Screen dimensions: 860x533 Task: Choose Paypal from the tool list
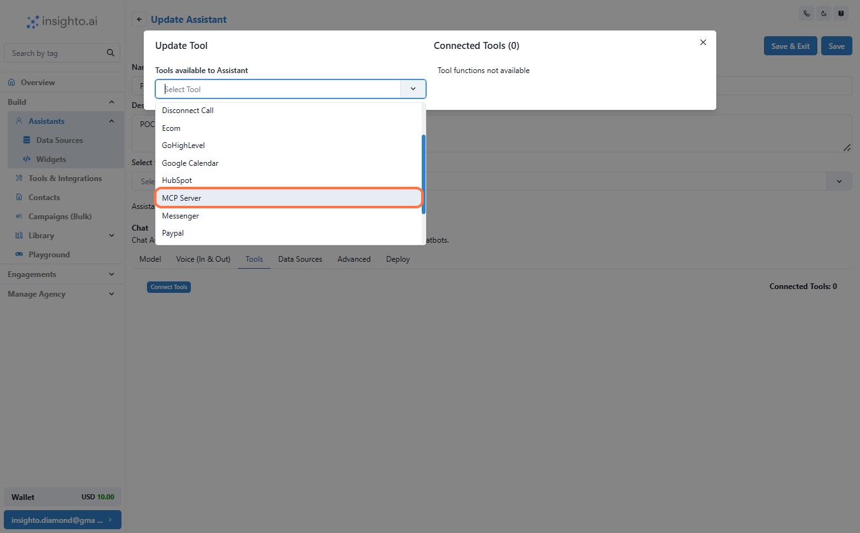[289, 233]
